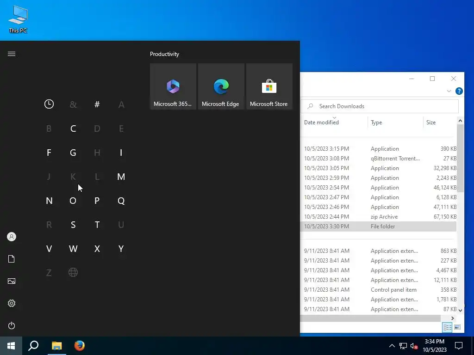The image size is (474, 355).
Task: Jump to letter N in app list
Action: 49,201
